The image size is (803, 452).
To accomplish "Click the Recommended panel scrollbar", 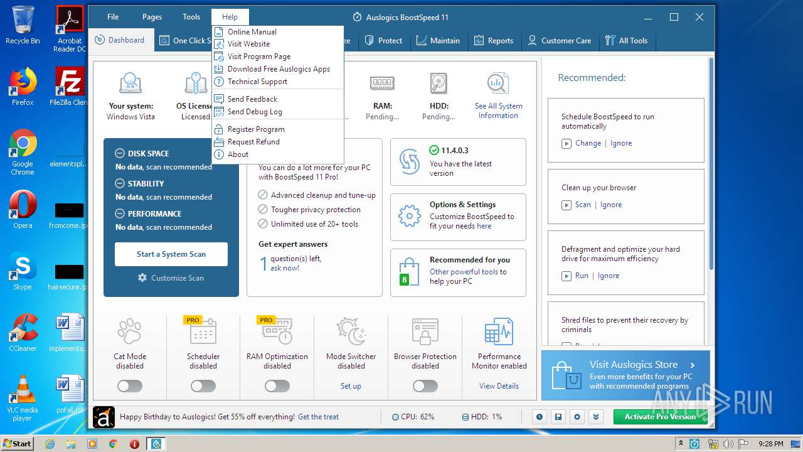I will [x=711, y=163].
